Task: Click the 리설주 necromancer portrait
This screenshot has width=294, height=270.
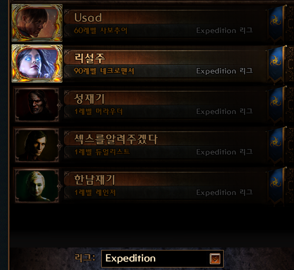Action: pyautogui.click(x=37, y=63)
